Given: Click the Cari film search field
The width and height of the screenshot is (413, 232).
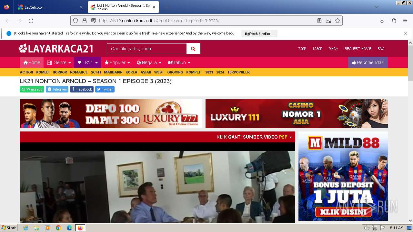Looking at the screenshot, I should [x=147, y=49].
